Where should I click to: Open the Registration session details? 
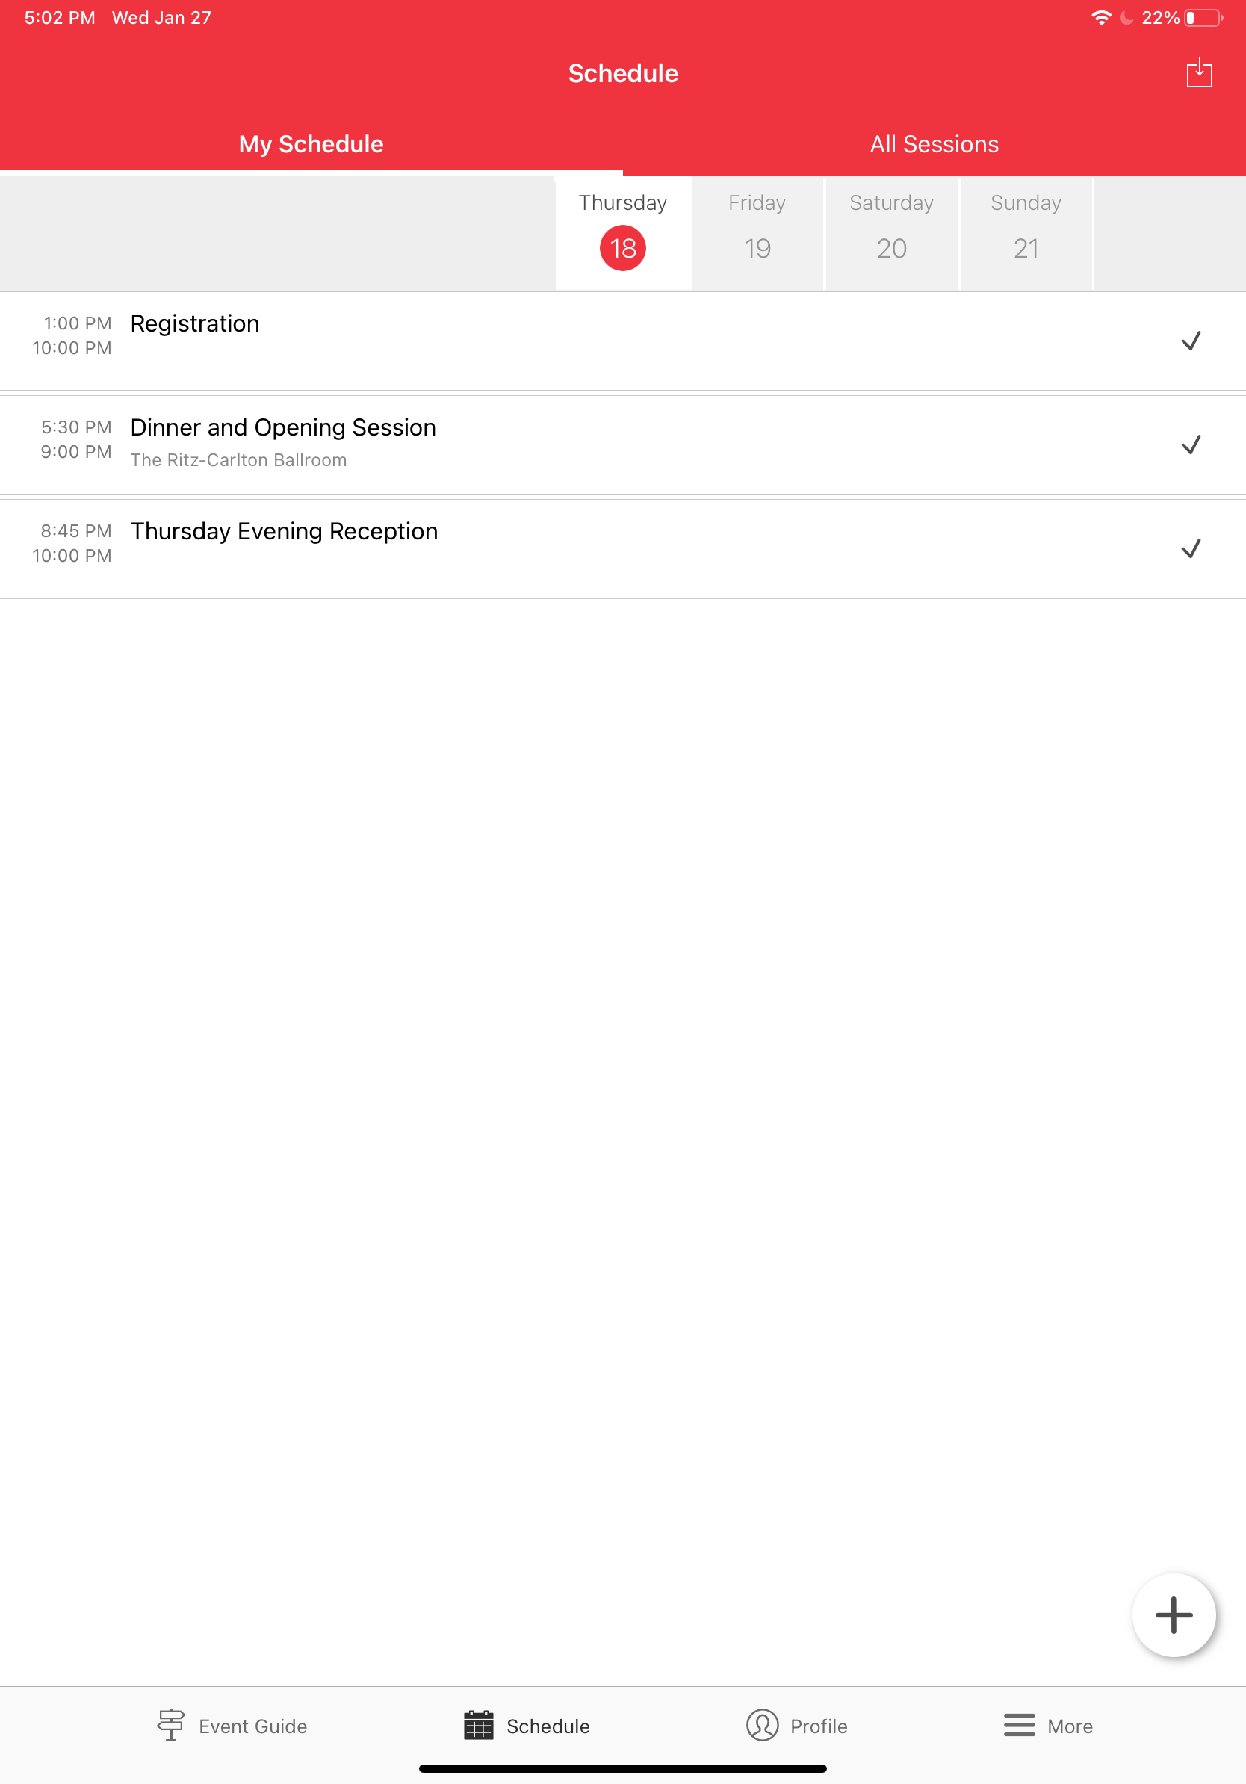click(x=195, y=324)
